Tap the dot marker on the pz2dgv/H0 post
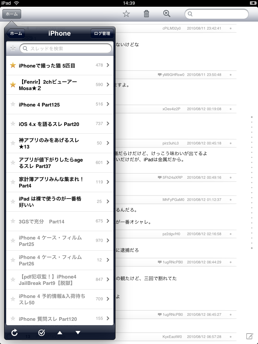 click(x=230, y=234)
